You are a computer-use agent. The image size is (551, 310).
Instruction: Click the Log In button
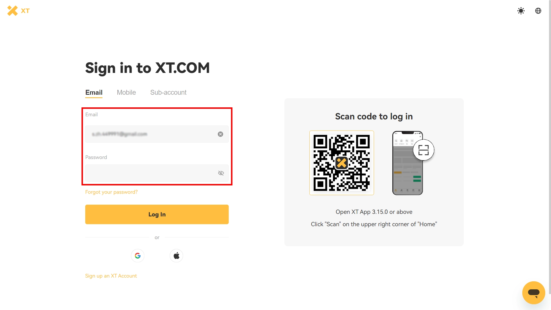click(x=157, y=214)
